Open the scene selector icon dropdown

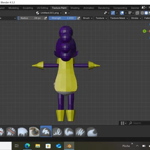[144, 7]
